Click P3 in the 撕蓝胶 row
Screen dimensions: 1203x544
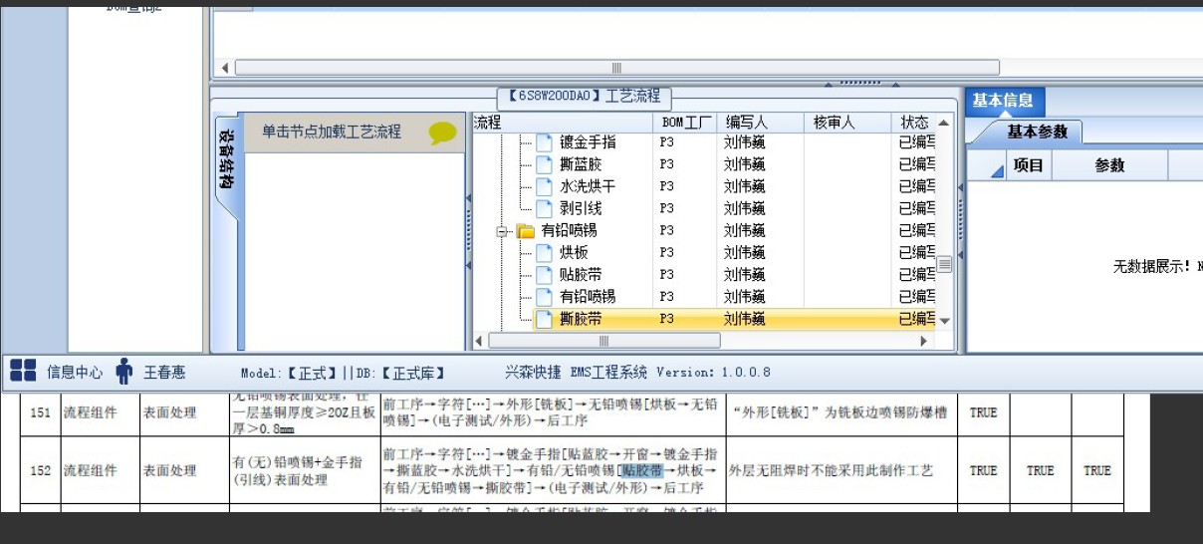666,164
